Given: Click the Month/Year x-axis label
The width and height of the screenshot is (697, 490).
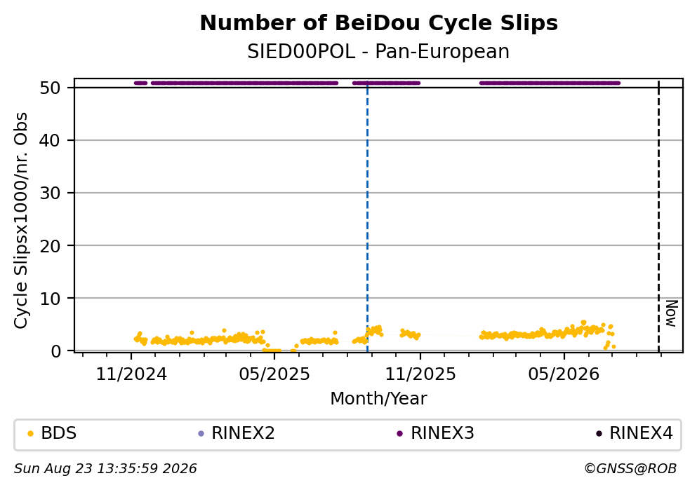Looking at the screenshot, I should (378, 399).
